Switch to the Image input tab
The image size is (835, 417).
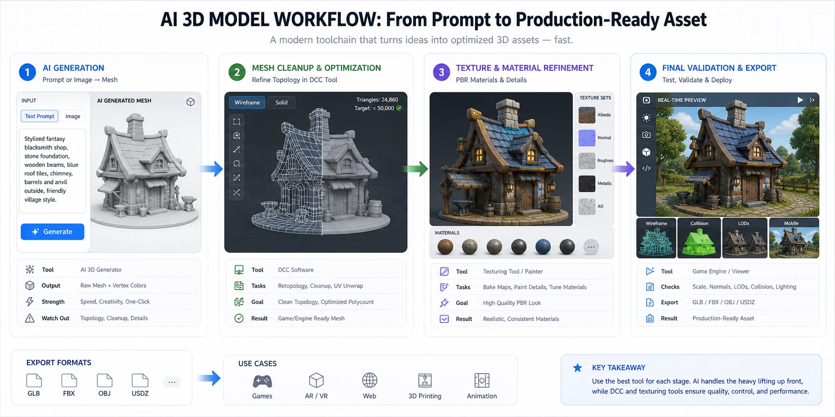(x=72, y=116)
